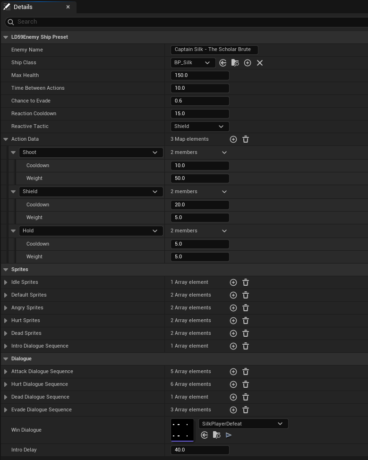Clear the Ship Class value

260,63
